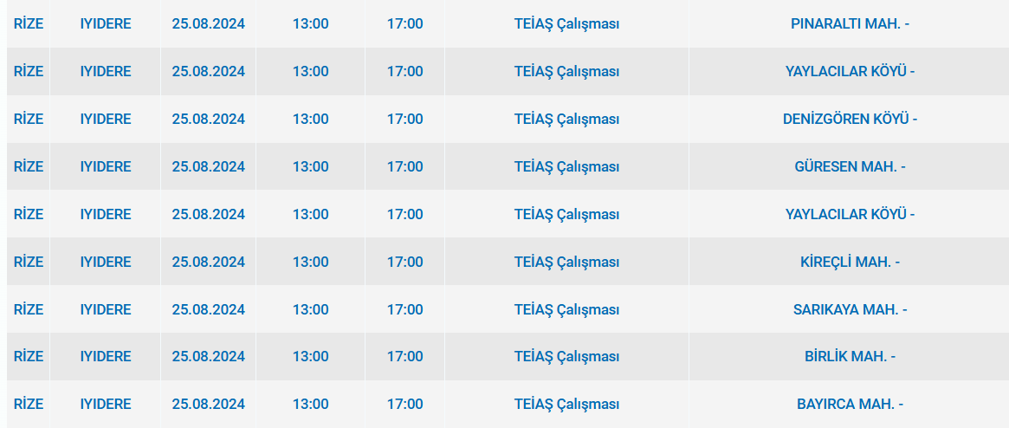The height and width of the screenshot is (428, 1009).
Task: Click the date in the Güresen row
Action: coord(208,166)
